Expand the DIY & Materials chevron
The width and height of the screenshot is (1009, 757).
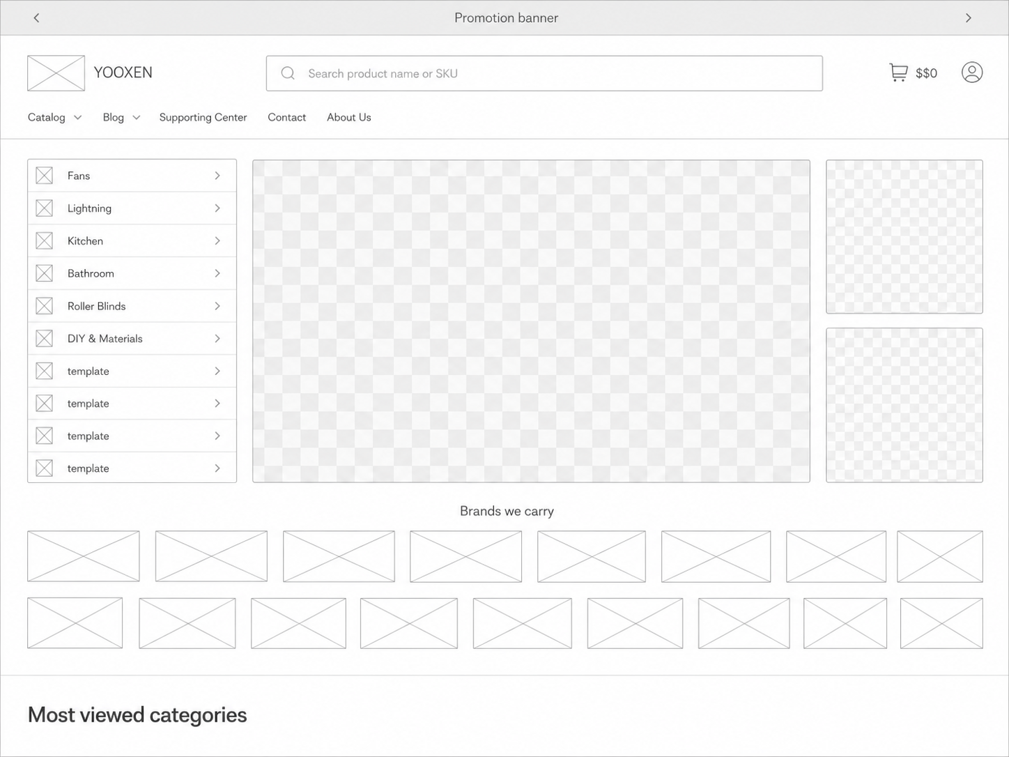[x=217, y=339]
